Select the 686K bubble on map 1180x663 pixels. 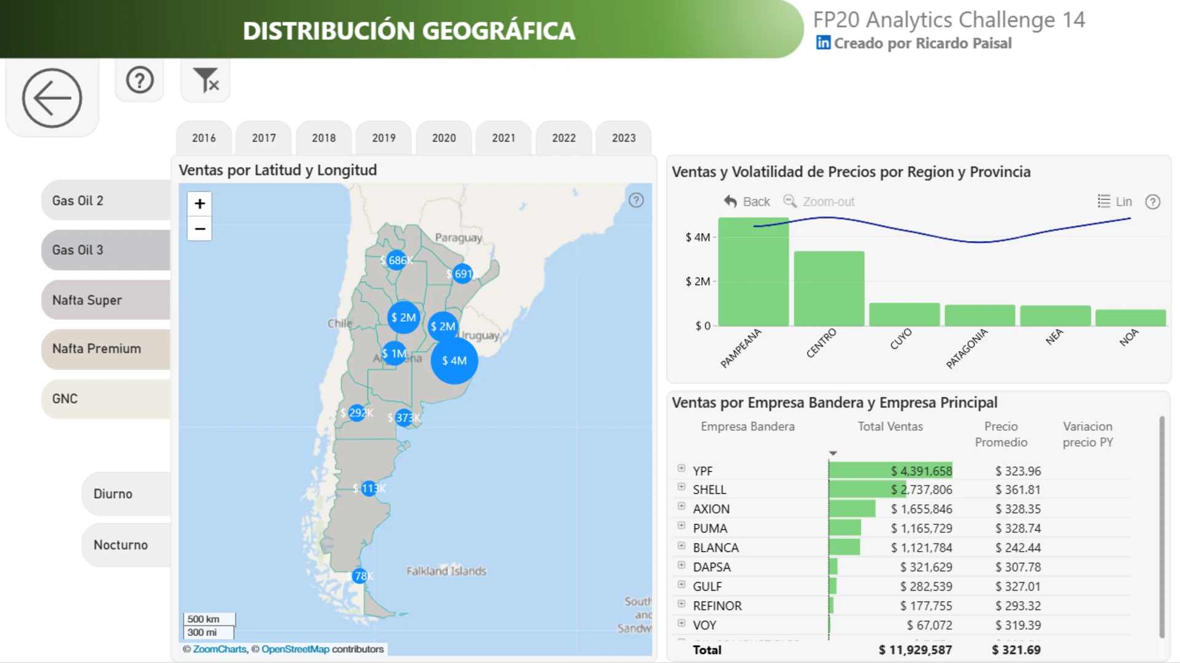397,260
